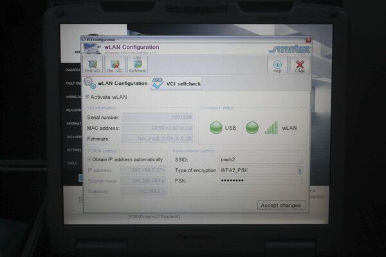
Task: Click the Porsche AG copyright text
Action: [154, 217]
